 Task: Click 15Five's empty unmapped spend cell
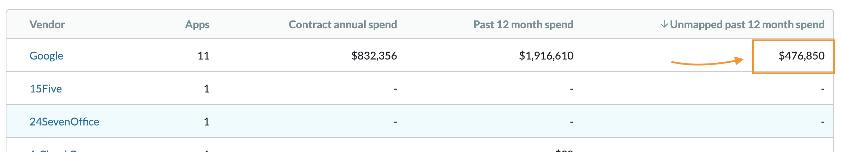point(823,89)
